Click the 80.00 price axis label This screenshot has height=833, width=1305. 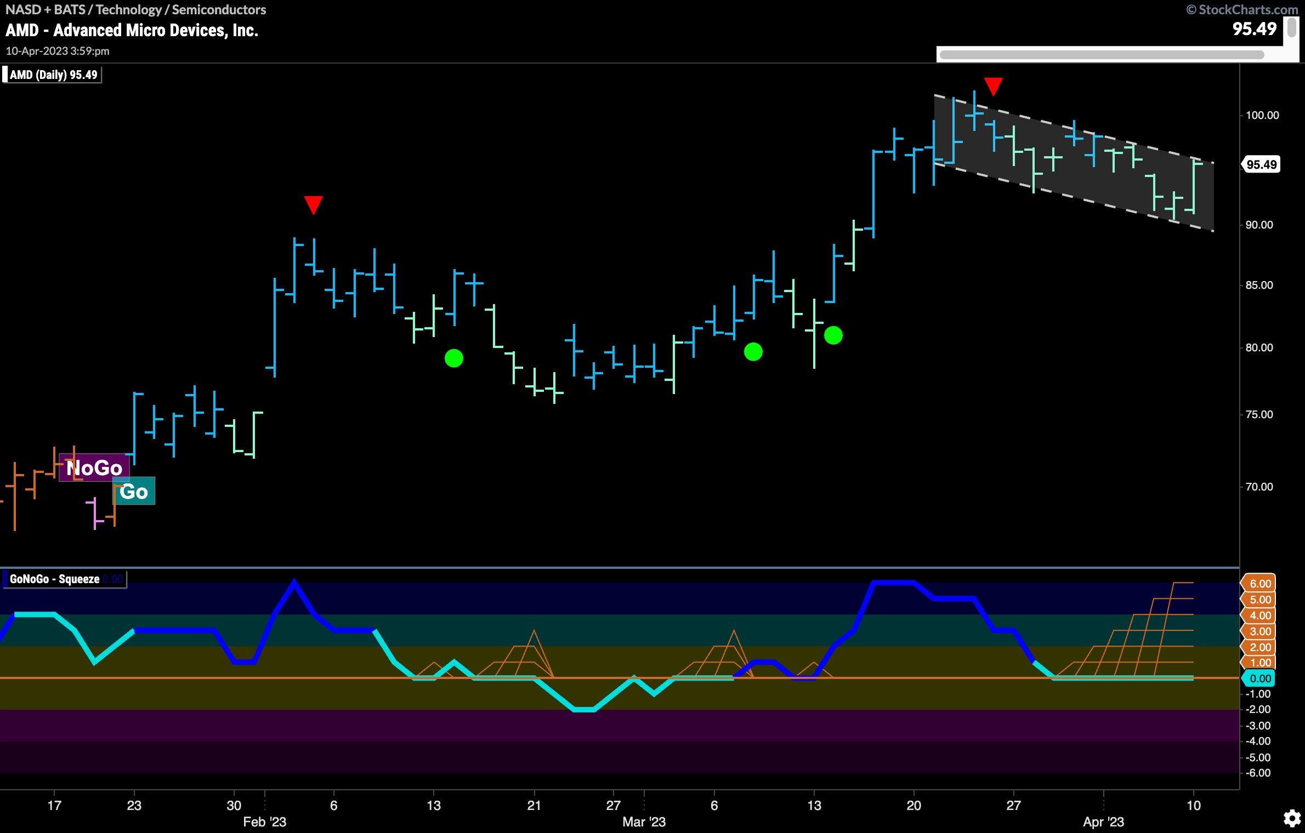pyautogui.click(x=1259, y=347)
